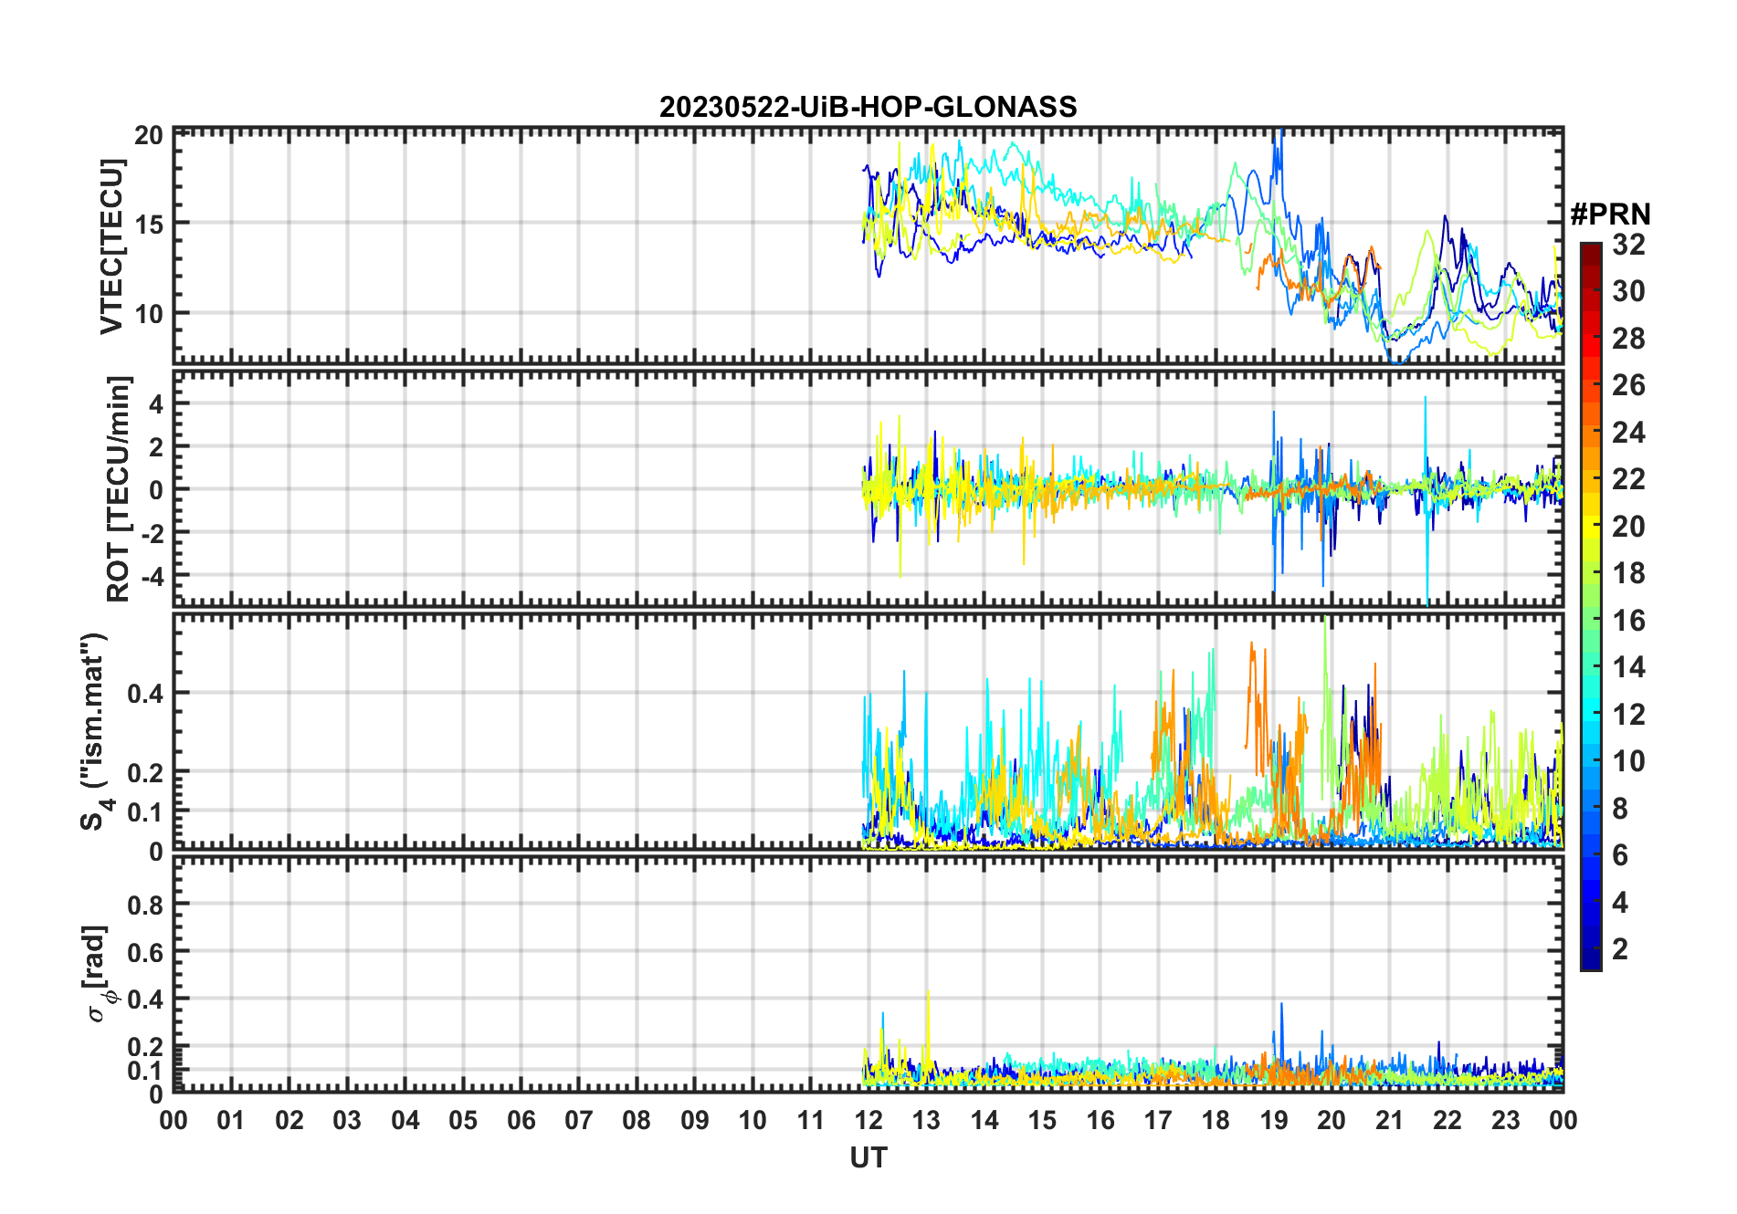
Task: Click UT axis hour label 06
Action: (x=521, y=1120)
